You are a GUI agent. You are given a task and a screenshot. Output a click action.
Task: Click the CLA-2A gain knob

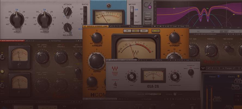[132, 77]
